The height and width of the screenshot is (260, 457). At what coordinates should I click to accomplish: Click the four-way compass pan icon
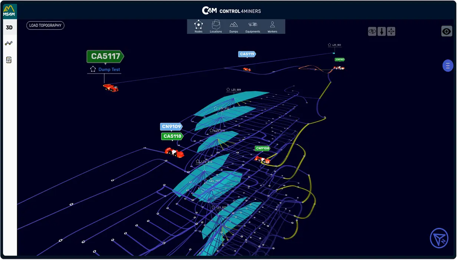pyautogui.click(x=391, y=32)
